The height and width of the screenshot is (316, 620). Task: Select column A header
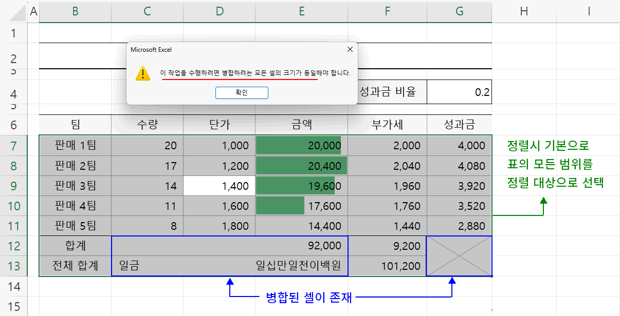pyautogui.click(x=33, y=11)
